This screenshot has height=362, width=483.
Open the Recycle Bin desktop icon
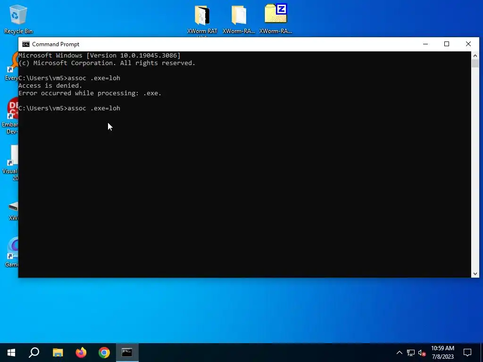click(x=18, y=19)
